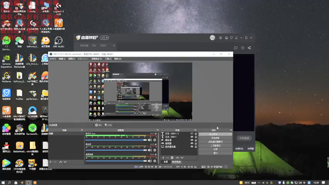This screenshot has height=185, width=329.
Task: Mute the third audio mixer channel
Action: [x=150, y=161]
